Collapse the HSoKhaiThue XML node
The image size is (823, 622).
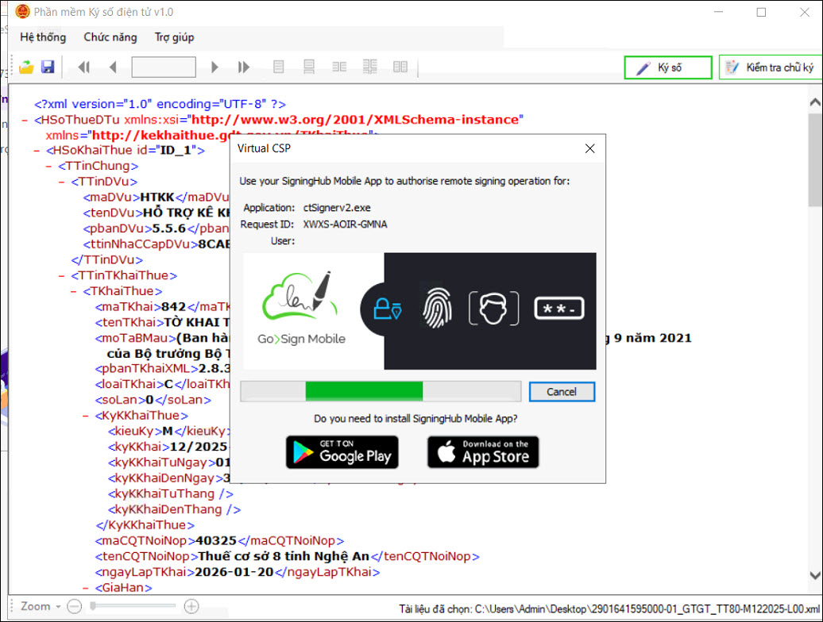(x=38, y=150)
